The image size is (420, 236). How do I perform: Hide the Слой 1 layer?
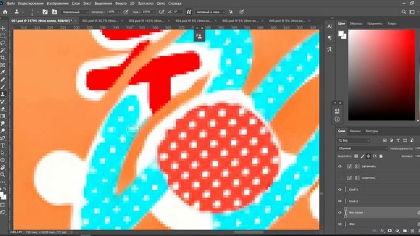pos(340,189)
